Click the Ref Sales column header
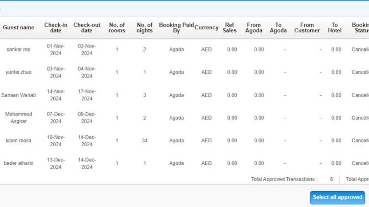Image resolution: width=369 pixels, height=207 pixels. click(230, 28)
